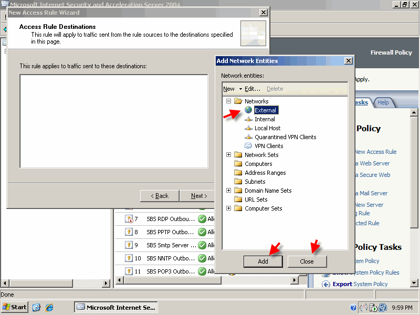Select the External network globe icon
The image size is (420, 315).
point(248,110)
